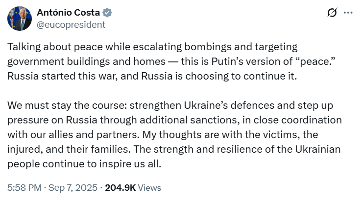
Task: Click the Views label
Action: click(149, 188)
